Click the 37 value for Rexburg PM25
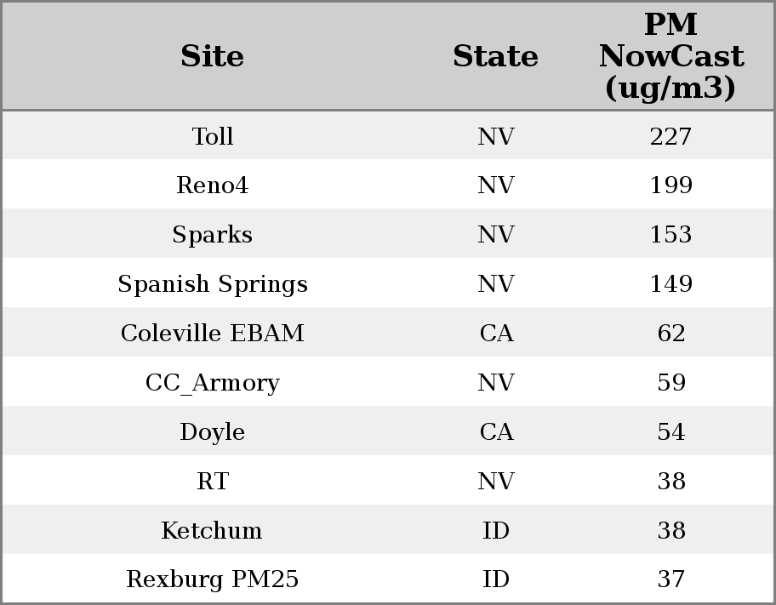The image size is (776, 605). pos(670,579)
